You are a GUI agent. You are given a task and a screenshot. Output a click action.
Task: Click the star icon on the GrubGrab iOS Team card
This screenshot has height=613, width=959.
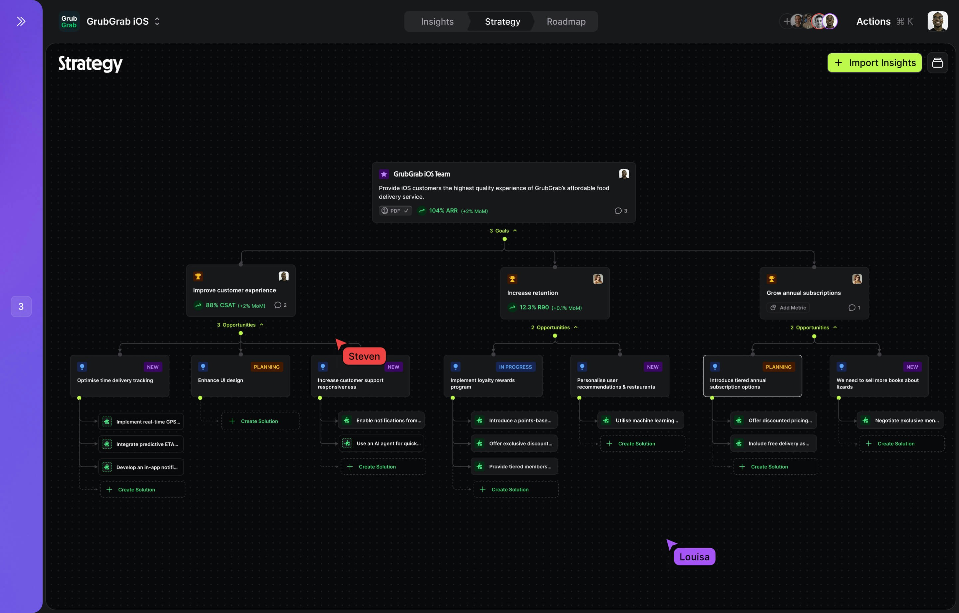[x=384, y=174]
